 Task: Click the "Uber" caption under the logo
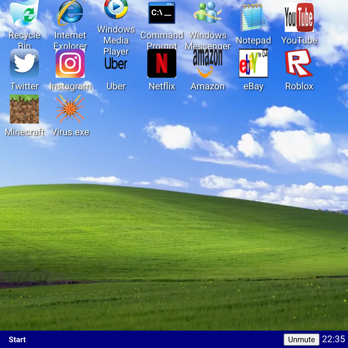point(116,86)
